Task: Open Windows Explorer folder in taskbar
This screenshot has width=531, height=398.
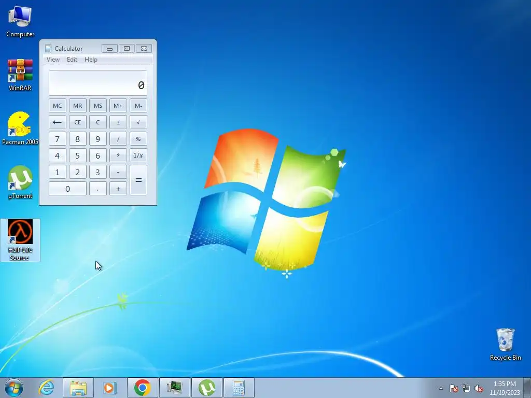Action: click(78, 388)
